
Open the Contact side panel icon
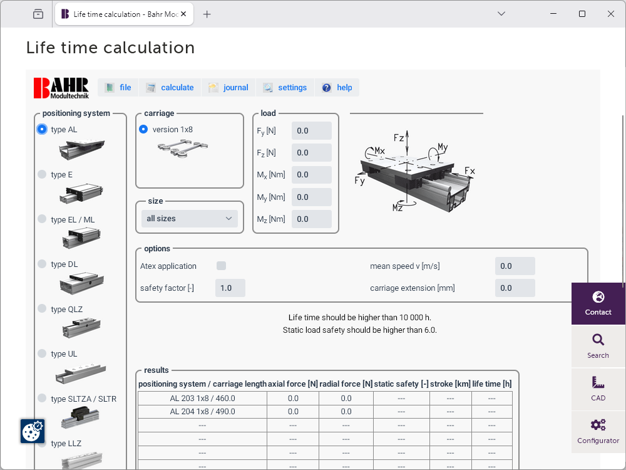click(598, 298)
